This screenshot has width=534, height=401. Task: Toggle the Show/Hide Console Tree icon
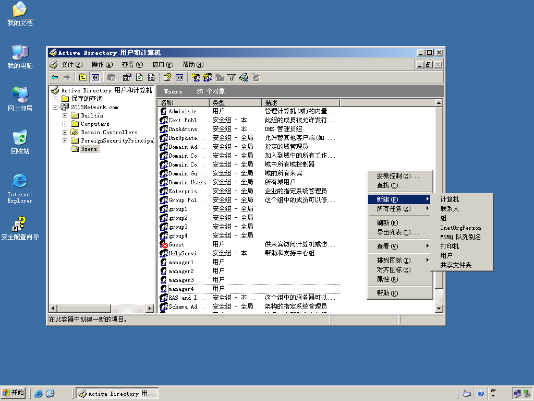coord(95,77)
